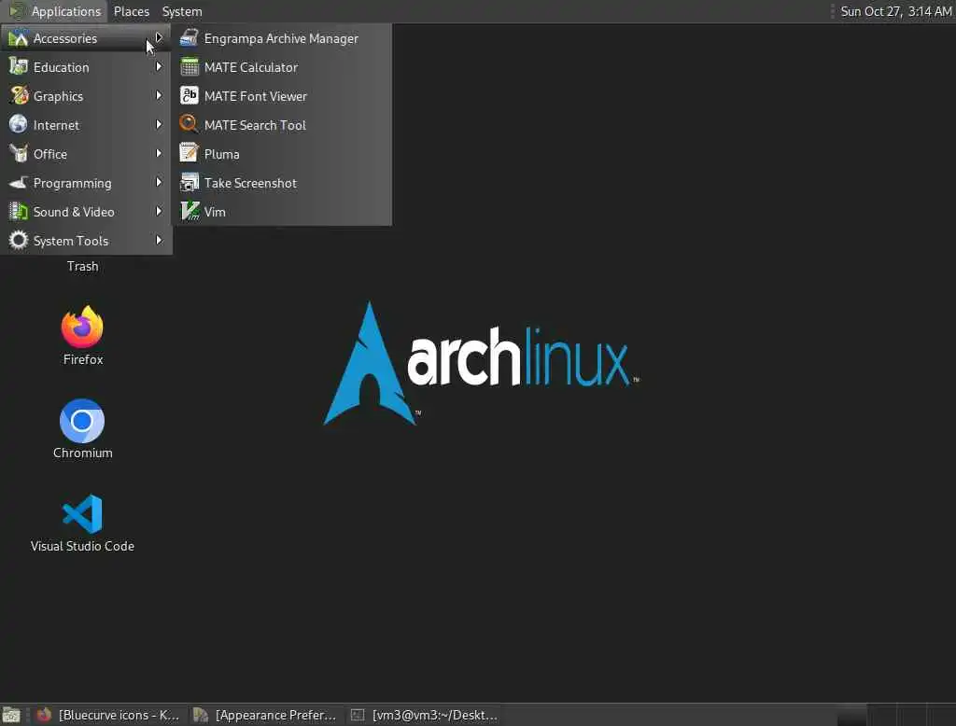956x726 pixels.
Task: Open the System menu
Action: 182,11
